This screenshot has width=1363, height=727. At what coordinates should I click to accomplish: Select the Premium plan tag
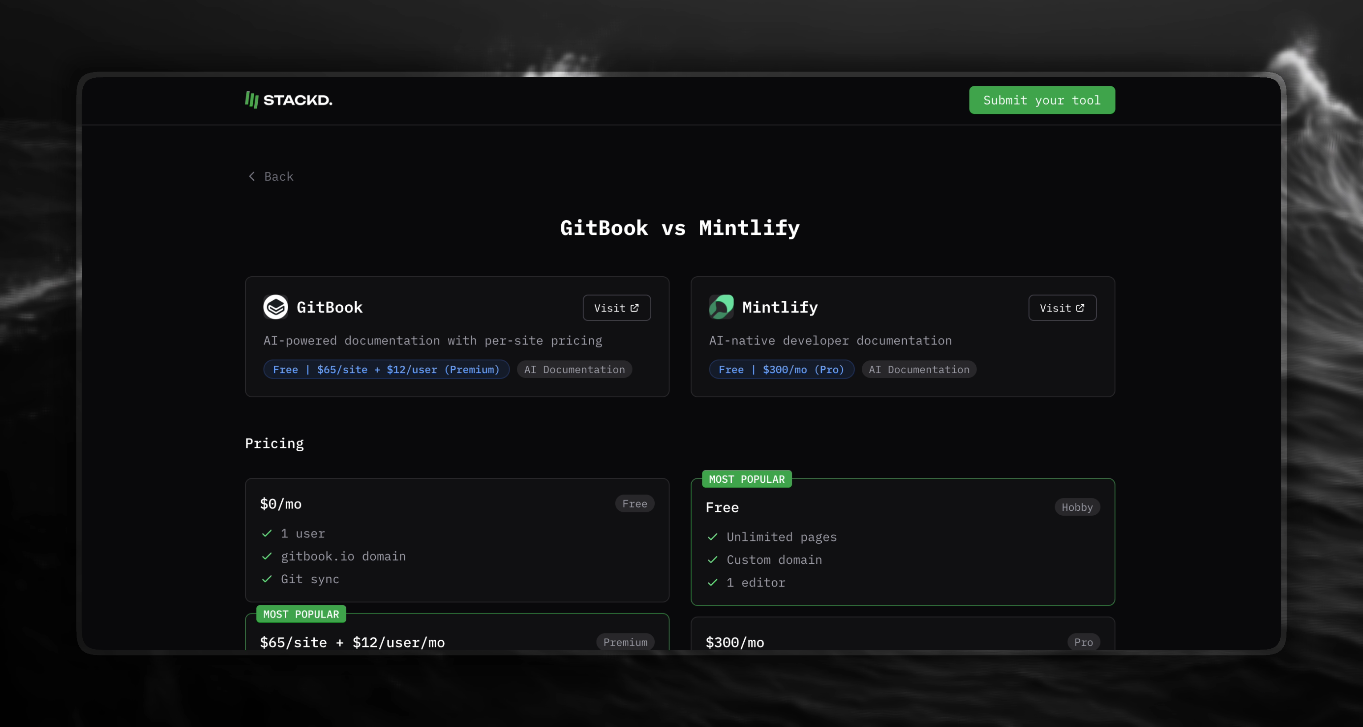[x=625, y=642]
